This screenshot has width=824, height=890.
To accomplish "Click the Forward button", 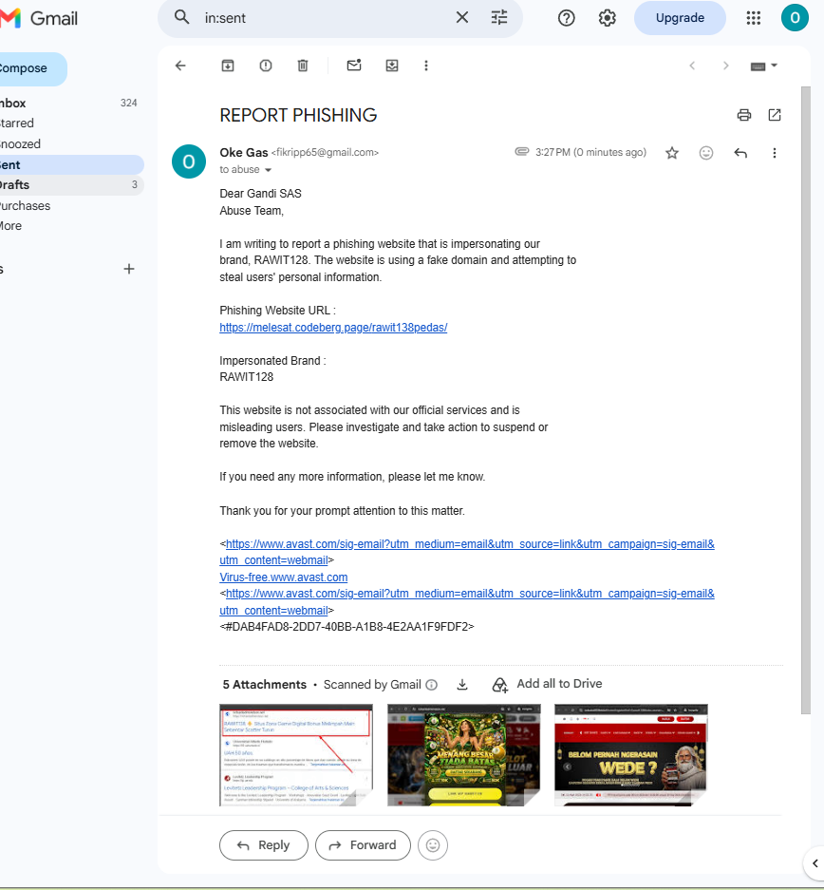I will pyautogui.click(x=363, y=845).
